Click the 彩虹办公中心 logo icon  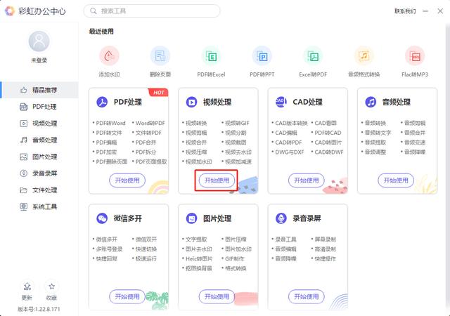click(10, 11)
